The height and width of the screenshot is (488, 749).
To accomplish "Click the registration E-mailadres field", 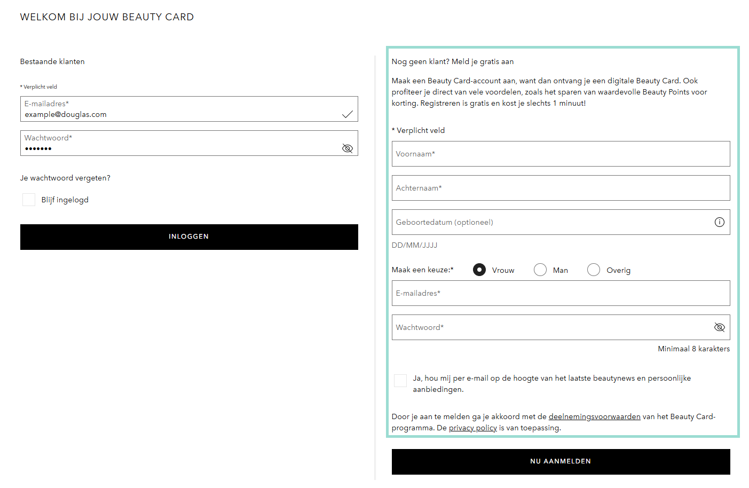I will [561, 293].
